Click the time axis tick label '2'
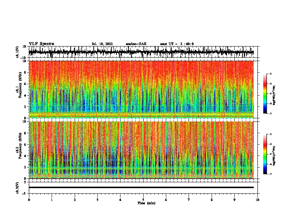 coord(75,200)
